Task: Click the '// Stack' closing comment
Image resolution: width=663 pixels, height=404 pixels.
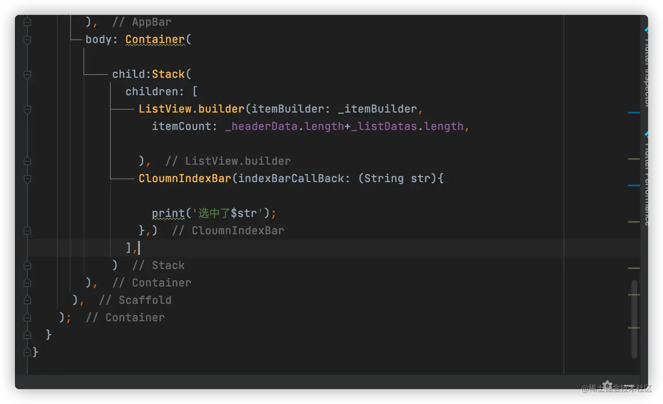Action: (x=158, y=265)
